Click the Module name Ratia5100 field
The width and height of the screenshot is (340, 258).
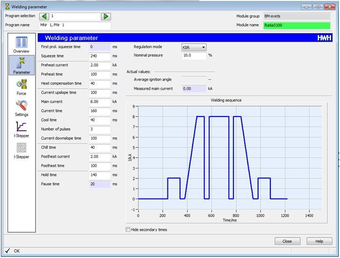[297, 25]
